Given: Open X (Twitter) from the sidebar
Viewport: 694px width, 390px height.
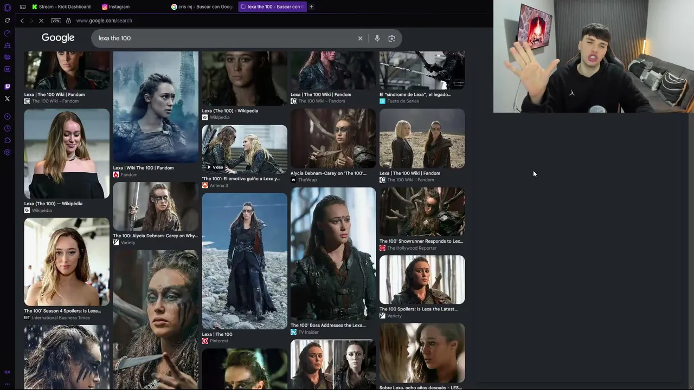Looking at the screenshot, I should point(7,99).
